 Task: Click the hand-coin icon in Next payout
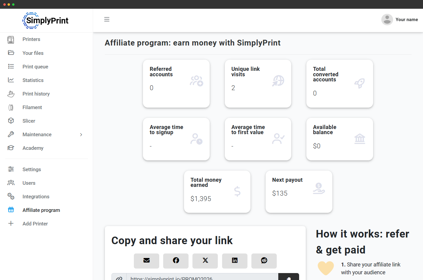(319, 189)
